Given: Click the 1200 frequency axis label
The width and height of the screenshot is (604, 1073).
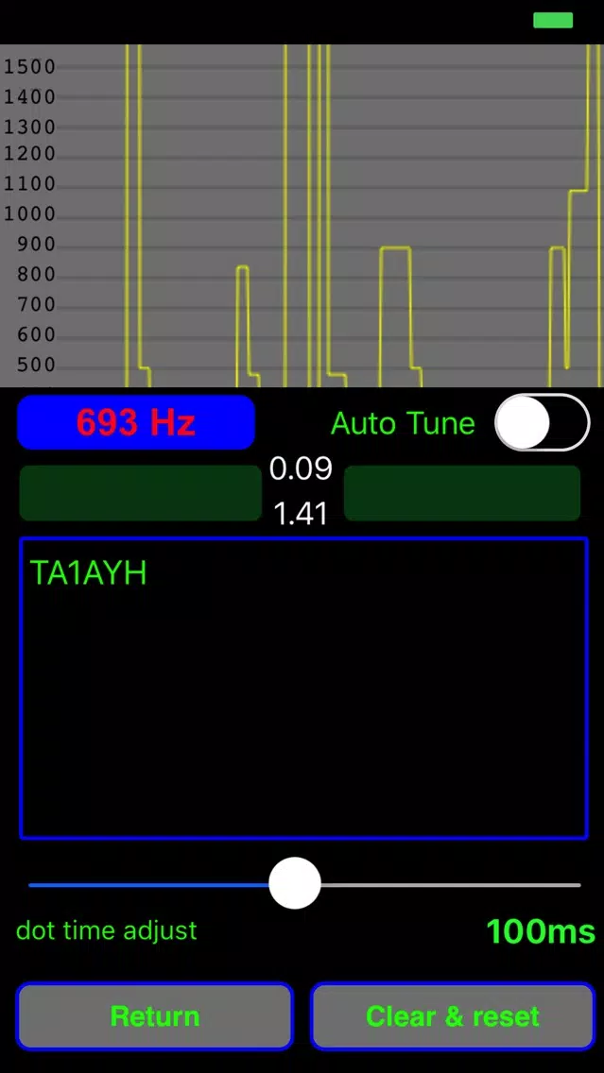Looking at the screenshot, I should (x=29, y=154).
